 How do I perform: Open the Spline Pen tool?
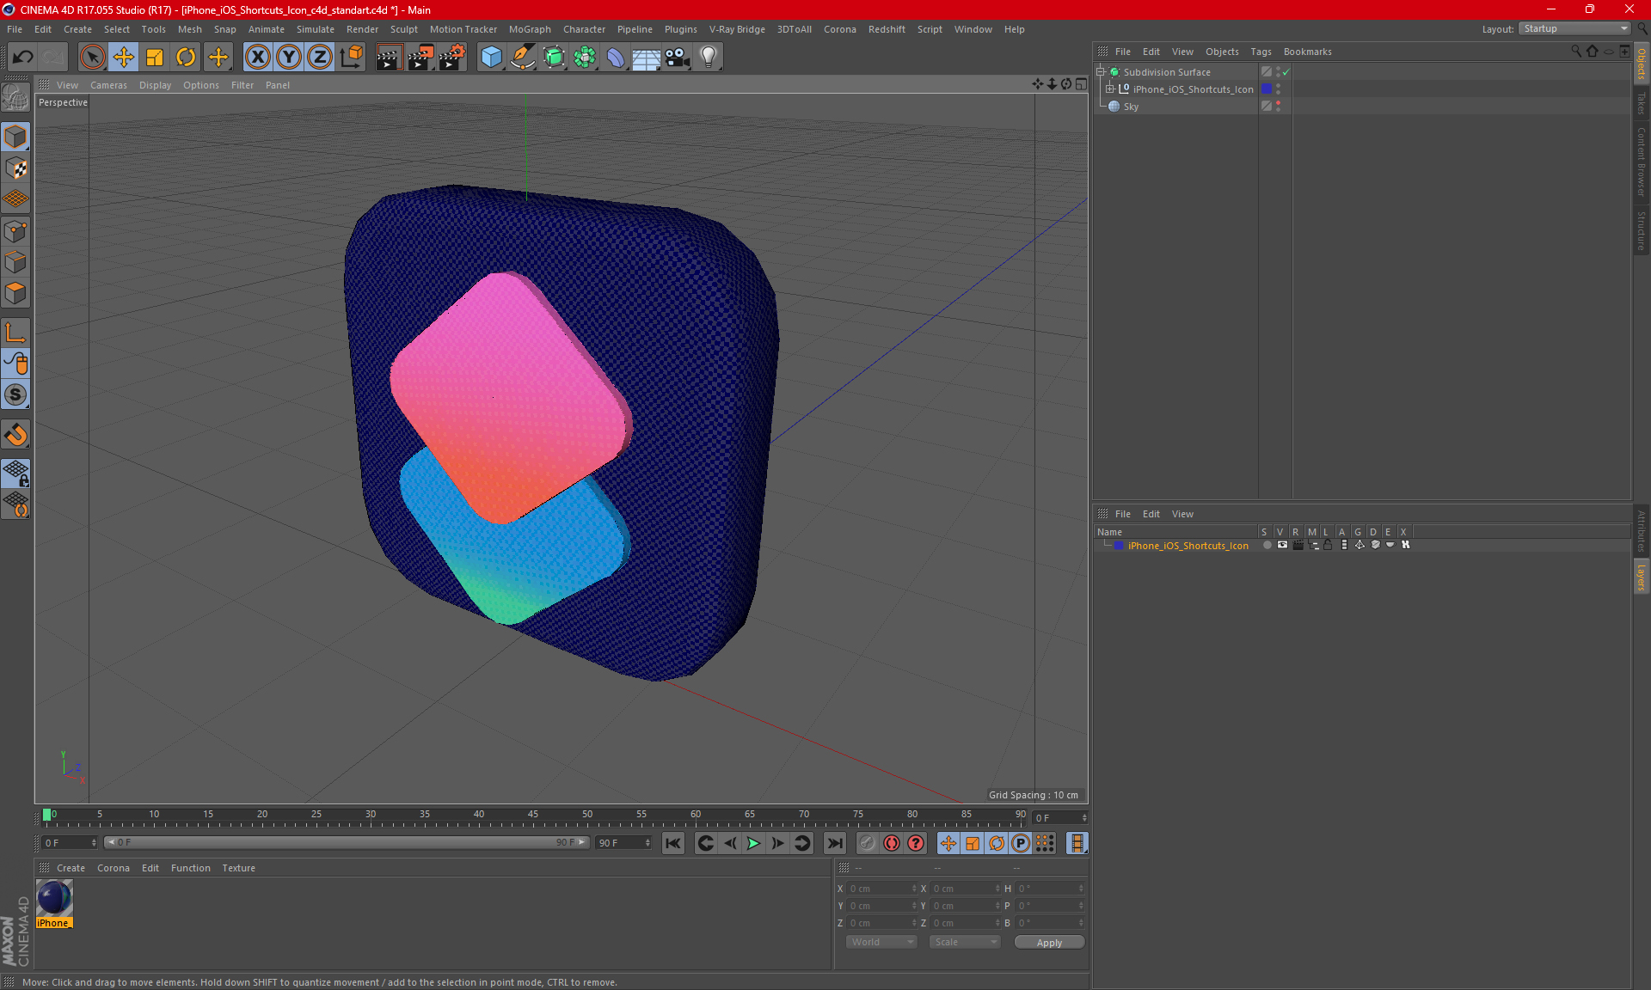pyautogui.click(x=523, y=57)
